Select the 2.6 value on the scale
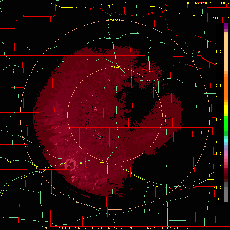This screenshot has height=230, width=230. pos(218,131)
